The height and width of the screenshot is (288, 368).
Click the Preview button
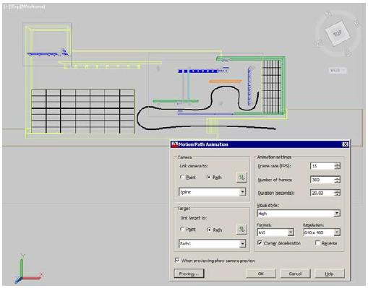tap(189, 274)
